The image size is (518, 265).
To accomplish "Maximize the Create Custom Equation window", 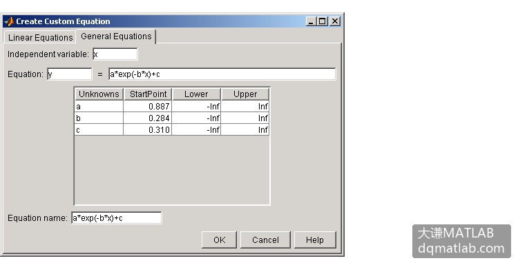I will (323, 21).
